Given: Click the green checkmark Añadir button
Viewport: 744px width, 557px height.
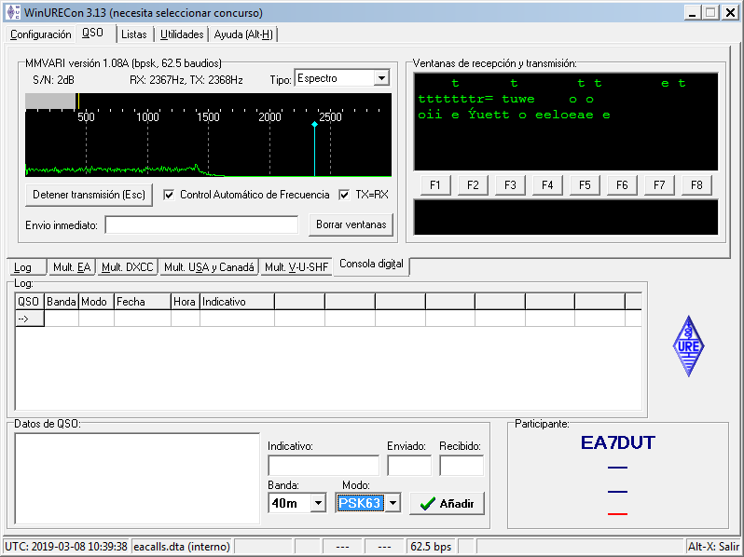Looking at the screenshot, I should tap(447, 504).
